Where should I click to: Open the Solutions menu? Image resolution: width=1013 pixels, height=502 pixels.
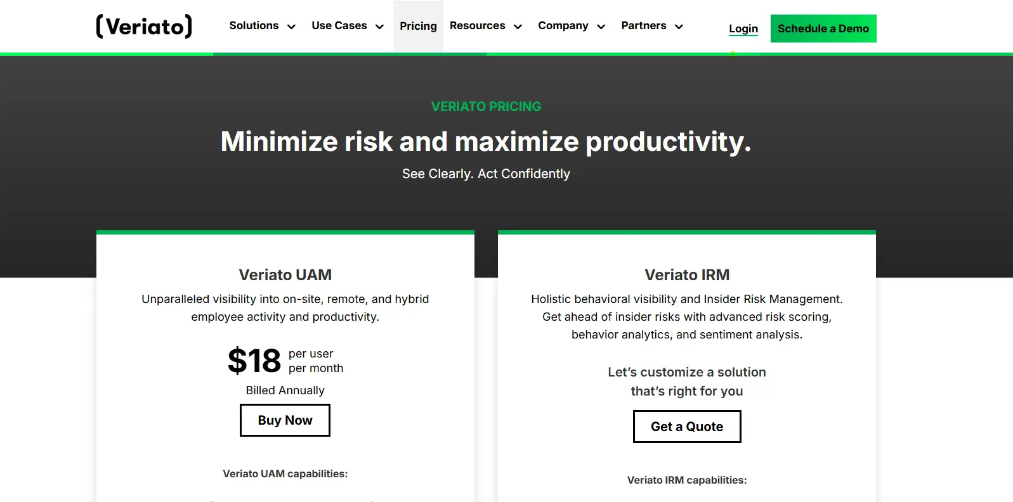pyautogui.click(x=254, y=25)
